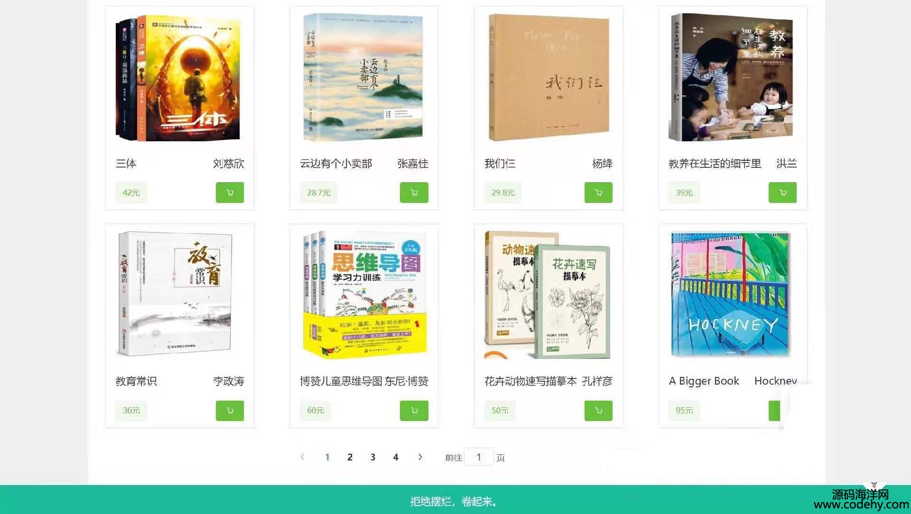Click the previous page left chevron

point(302,457)
